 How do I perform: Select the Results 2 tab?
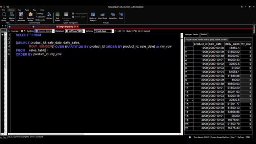(x=204, y=34)
